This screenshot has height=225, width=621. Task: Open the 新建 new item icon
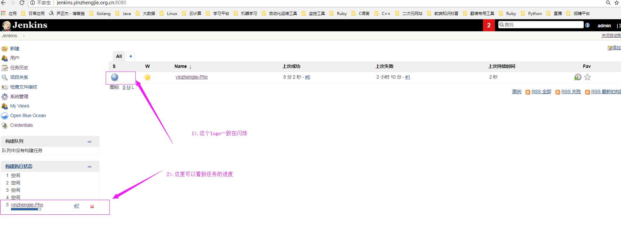pos(5,49)
